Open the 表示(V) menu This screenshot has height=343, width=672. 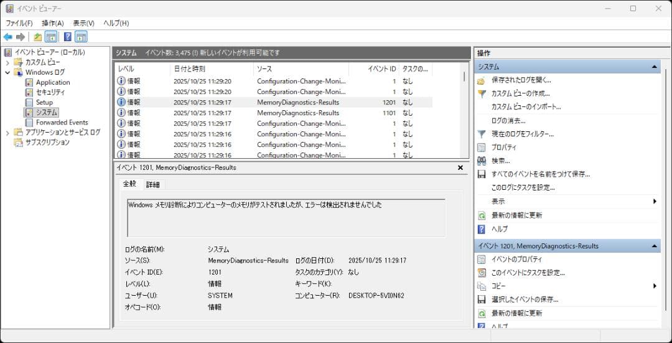click(83, 23)
